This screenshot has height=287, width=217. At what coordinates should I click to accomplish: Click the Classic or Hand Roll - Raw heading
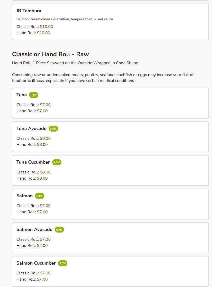50,54
